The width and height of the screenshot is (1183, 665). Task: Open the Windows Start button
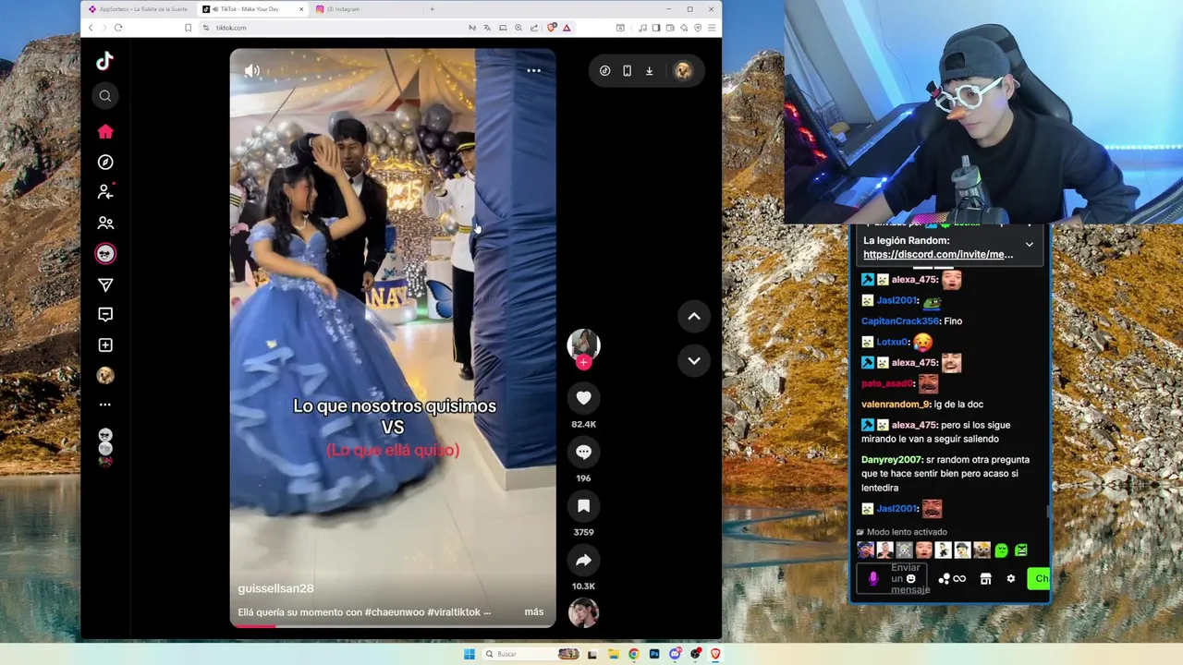[470, 654]
